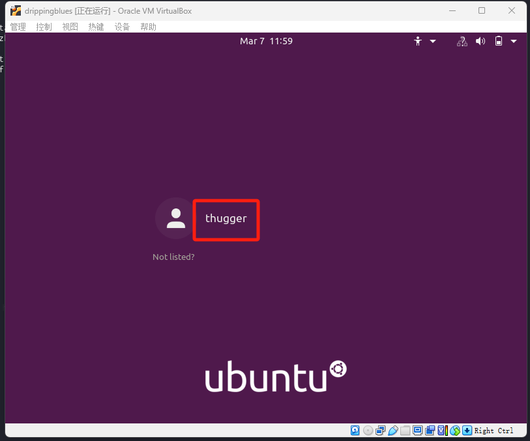Open the 热键 menu
The width and height of the screenshot is (530, 441).
point(96,27)
